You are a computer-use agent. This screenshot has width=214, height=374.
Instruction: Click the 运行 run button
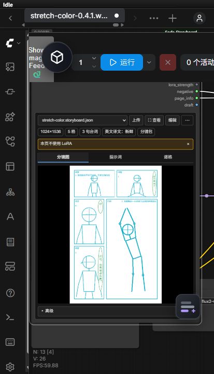pos(122,62)
